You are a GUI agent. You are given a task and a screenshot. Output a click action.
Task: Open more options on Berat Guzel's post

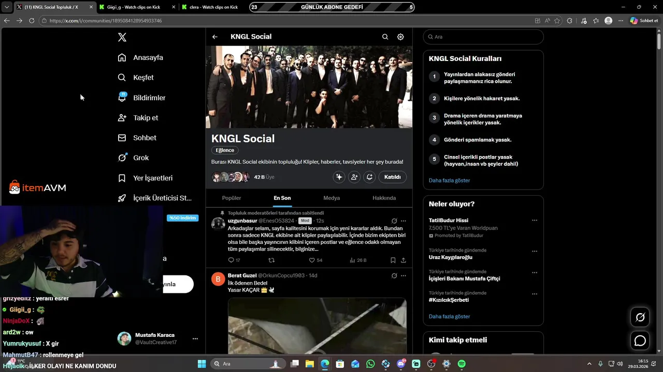click(403, 275)
